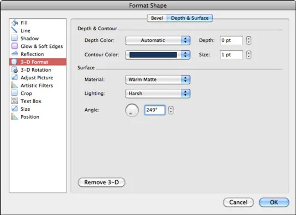296x215 pixels.
Task: Open Adjust Picture settings
Action: click(x=37, y=78)
